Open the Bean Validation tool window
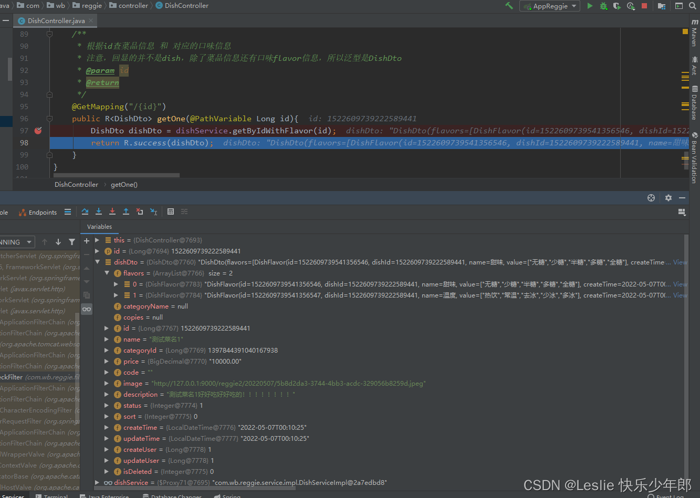This screenshot has width=700, height=498. tap(694, 157)
